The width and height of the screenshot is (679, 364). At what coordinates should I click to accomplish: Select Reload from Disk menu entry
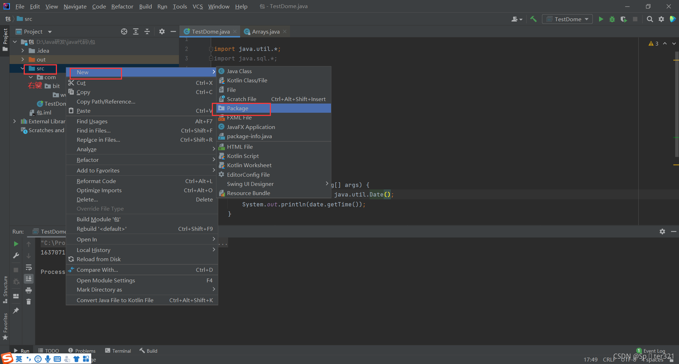tap(142, 259)
